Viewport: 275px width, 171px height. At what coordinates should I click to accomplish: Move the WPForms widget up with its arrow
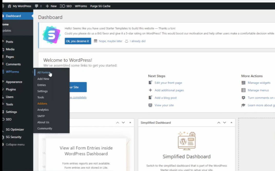(x=117, y=122)
